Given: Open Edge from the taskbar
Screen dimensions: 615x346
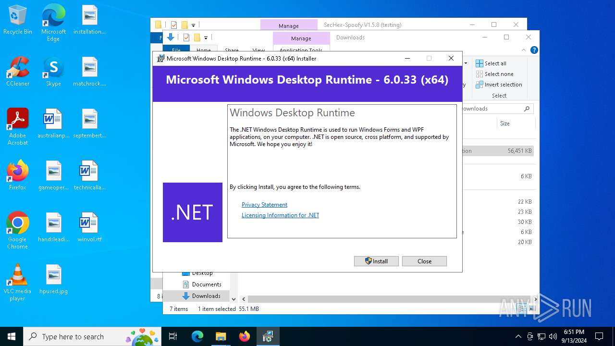Looking at the screenshot, I should [x=197, y=336].
